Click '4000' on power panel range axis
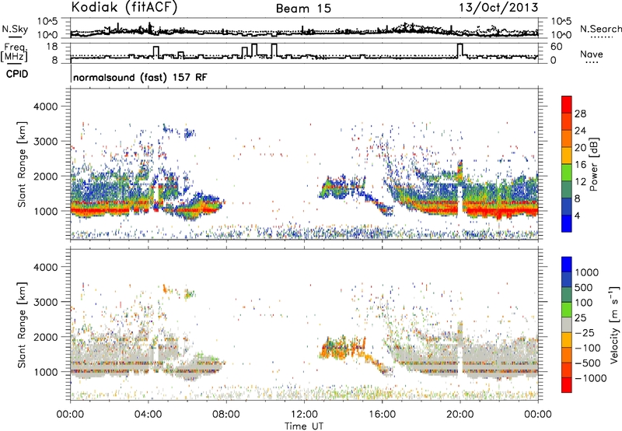622x431 pixels. click(x=45, y=107)
